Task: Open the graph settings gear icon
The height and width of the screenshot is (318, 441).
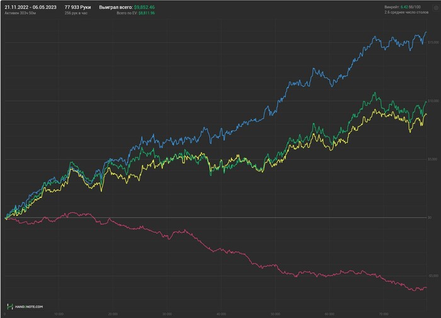Action: [x=436, y=8]
